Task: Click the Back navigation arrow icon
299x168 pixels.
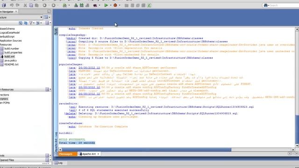Action: (44, 5)
